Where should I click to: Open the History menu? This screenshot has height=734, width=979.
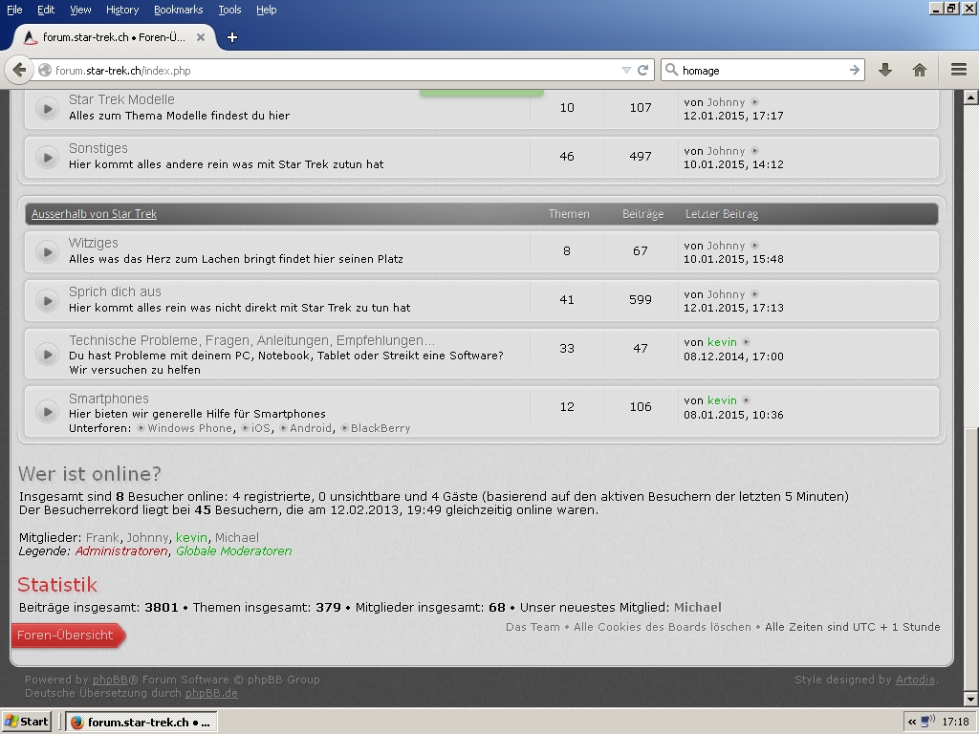(122, 10)
